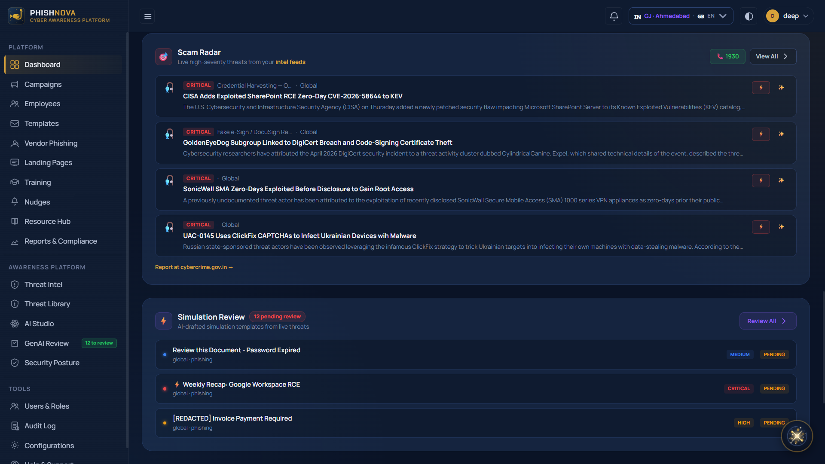Click the PhishNova logo icon
The width and height of the screenshot is (825, 464).
coord(16,16)
